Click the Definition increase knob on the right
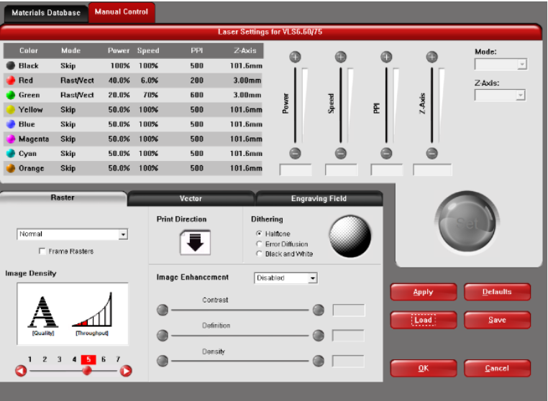This screenshot has height=401, width=548. coord(319,336)
